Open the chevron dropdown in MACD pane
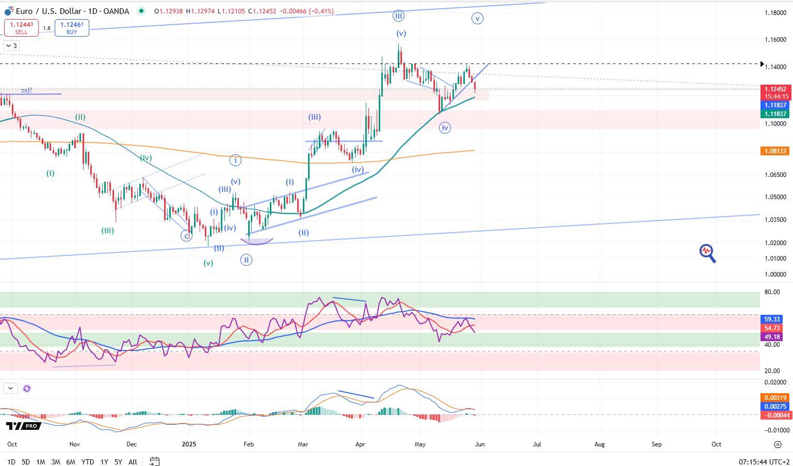The image size is (793, 466). tap(10, 389)
